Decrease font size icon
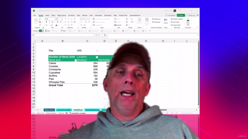Viewport: 248px width, 139px height. pos(61,22)
